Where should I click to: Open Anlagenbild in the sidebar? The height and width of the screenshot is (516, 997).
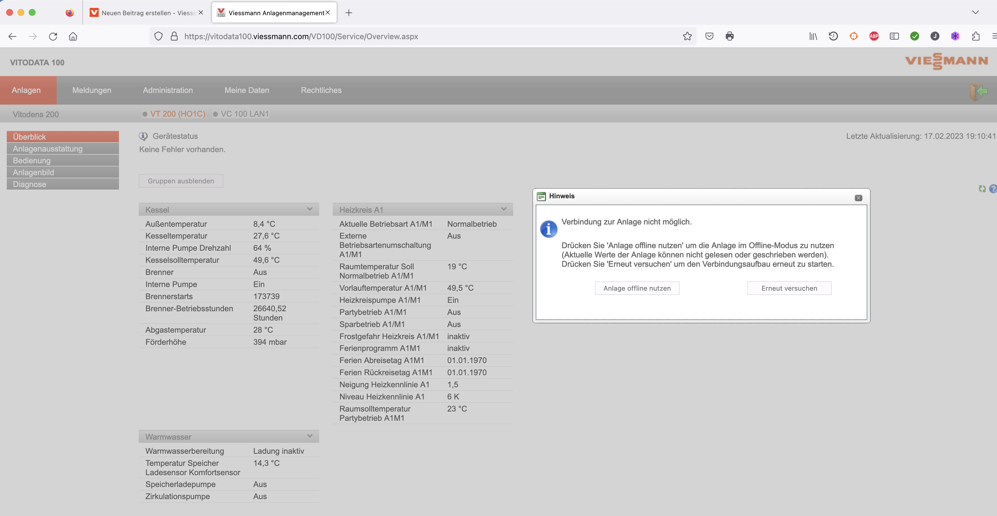pos(63,172)
